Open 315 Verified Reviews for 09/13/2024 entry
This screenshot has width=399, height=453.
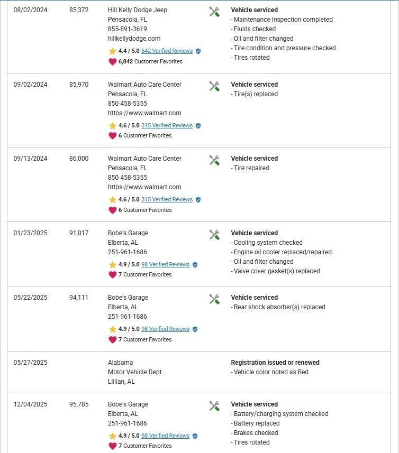[167, 200]
